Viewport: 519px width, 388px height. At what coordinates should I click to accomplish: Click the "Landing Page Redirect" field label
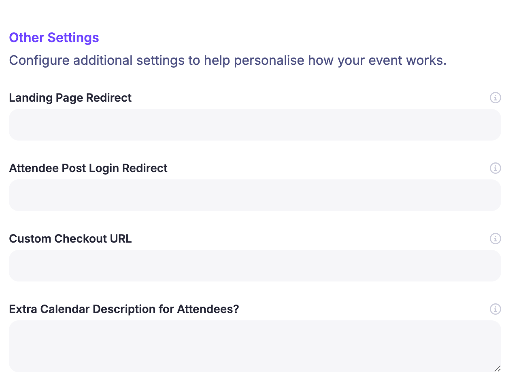(70, 98)
